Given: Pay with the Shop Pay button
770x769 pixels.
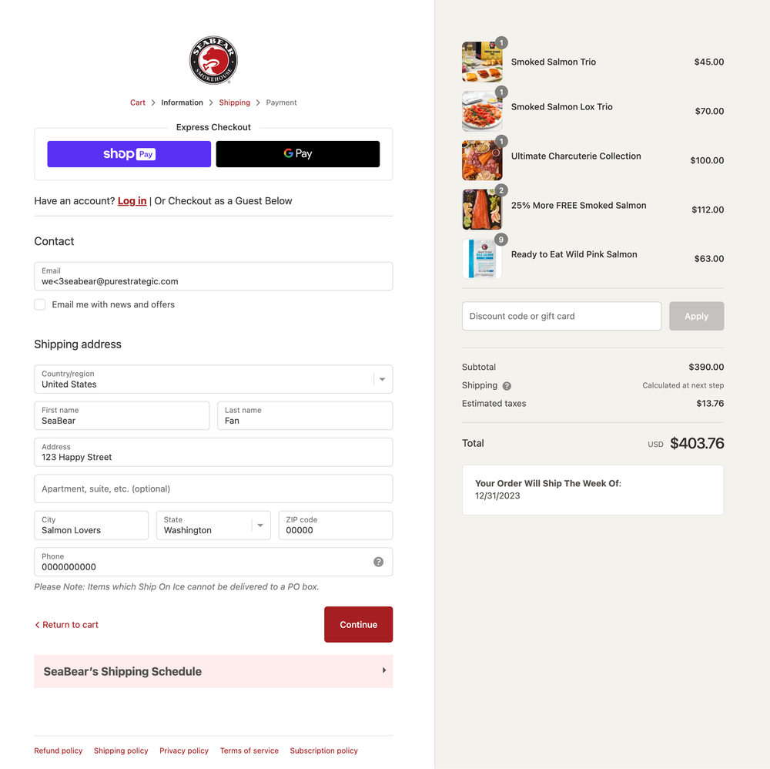Looking at the screenshot, I should (x=129, y=154).
